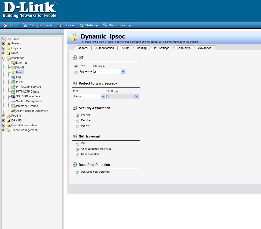
Task: Open SSL VPN Interface icon
Action: coord(13,96)
